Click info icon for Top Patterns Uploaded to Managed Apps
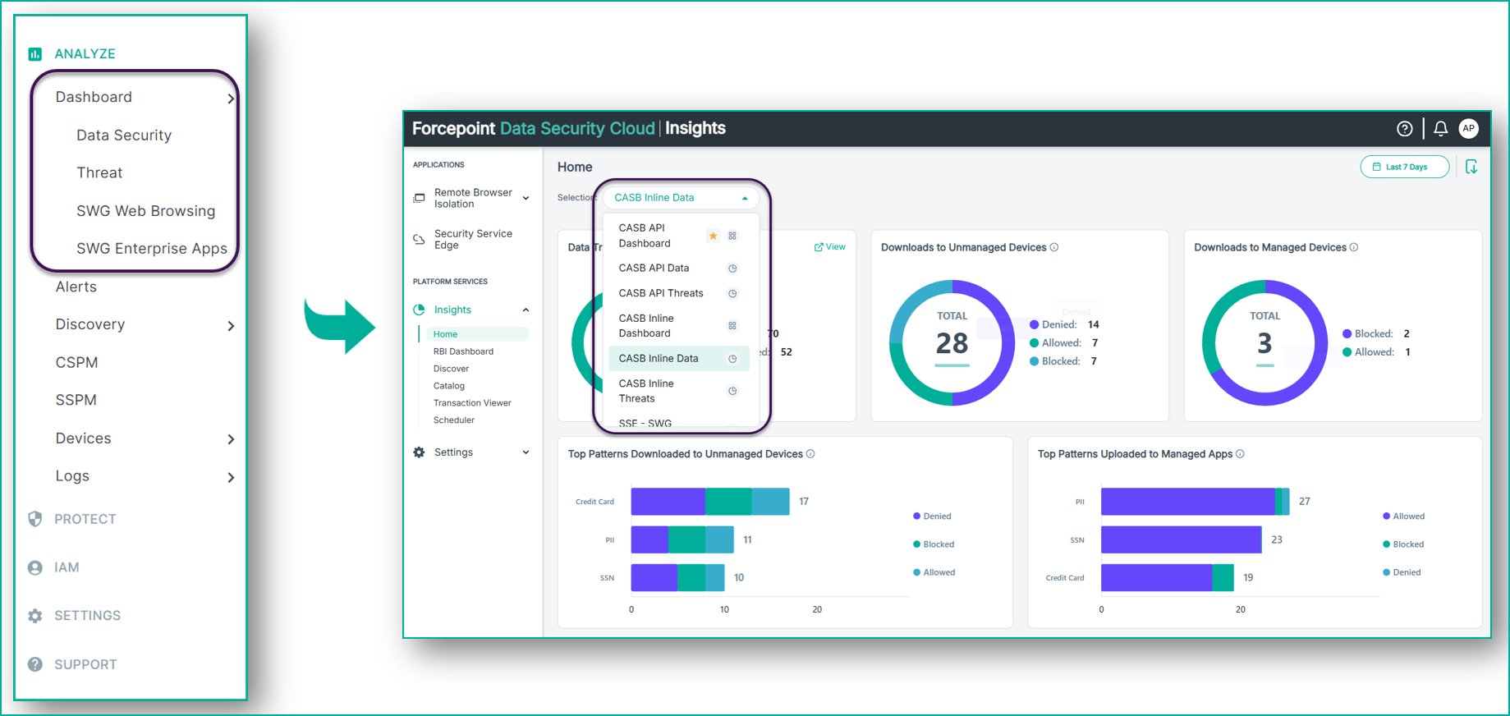1510x716 pixels. coord(1240,454)
